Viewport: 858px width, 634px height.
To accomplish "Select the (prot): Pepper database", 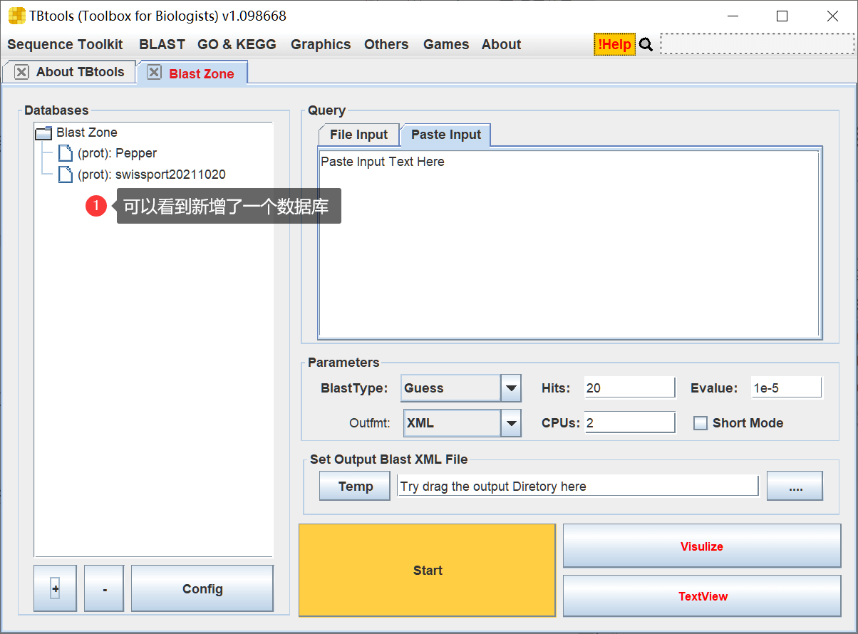I will [117, 153].
